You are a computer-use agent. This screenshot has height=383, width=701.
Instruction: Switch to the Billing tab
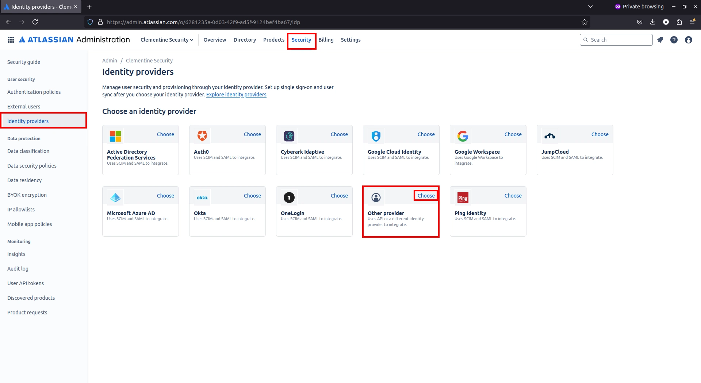coord(326,39)
